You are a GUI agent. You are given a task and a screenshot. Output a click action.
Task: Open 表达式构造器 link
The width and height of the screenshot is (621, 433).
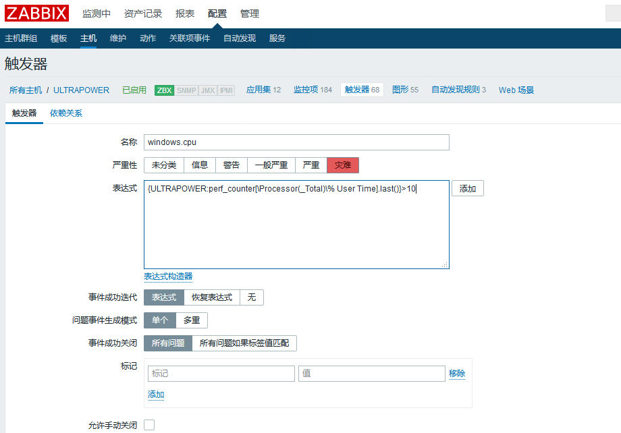(168, 277)
